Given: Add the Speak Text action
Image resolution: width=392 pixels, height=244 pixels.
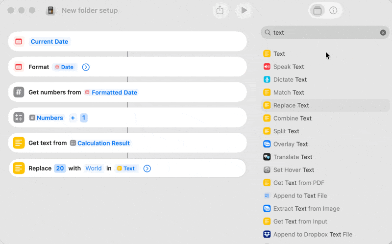Looking at the screenshot, I should point(325,67).
